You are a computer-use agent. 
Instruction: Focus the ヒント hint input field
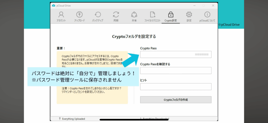click(176, 87)
